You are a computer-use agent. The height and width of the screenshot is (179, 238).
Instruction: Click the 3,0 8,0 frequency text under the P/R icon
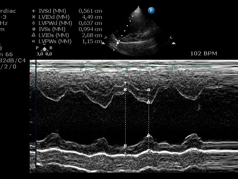pos(44,54)
